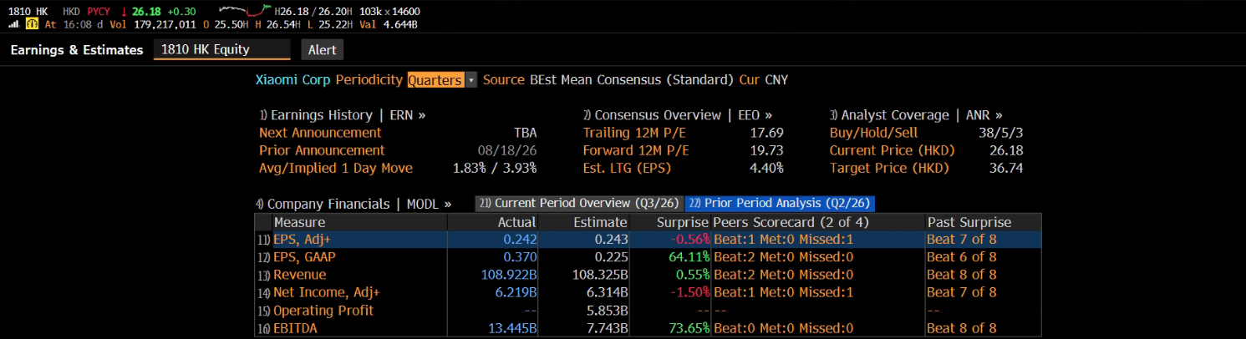Switch to Prior Period Analysis (Q2/26) tab
This screenshot has width=1246, height=339.
point(780,203)
